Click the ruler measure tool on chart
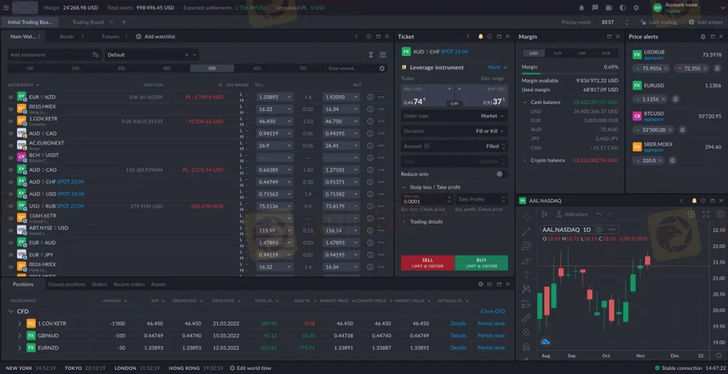Screen dimensions: 728x374 [x=526, y=318]
